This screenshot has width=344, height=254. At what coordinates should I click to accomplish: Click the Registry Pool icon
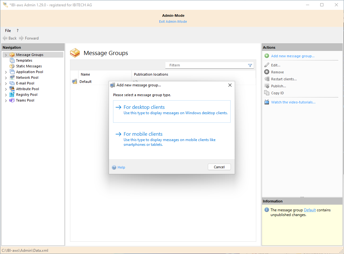click(12, 95)
